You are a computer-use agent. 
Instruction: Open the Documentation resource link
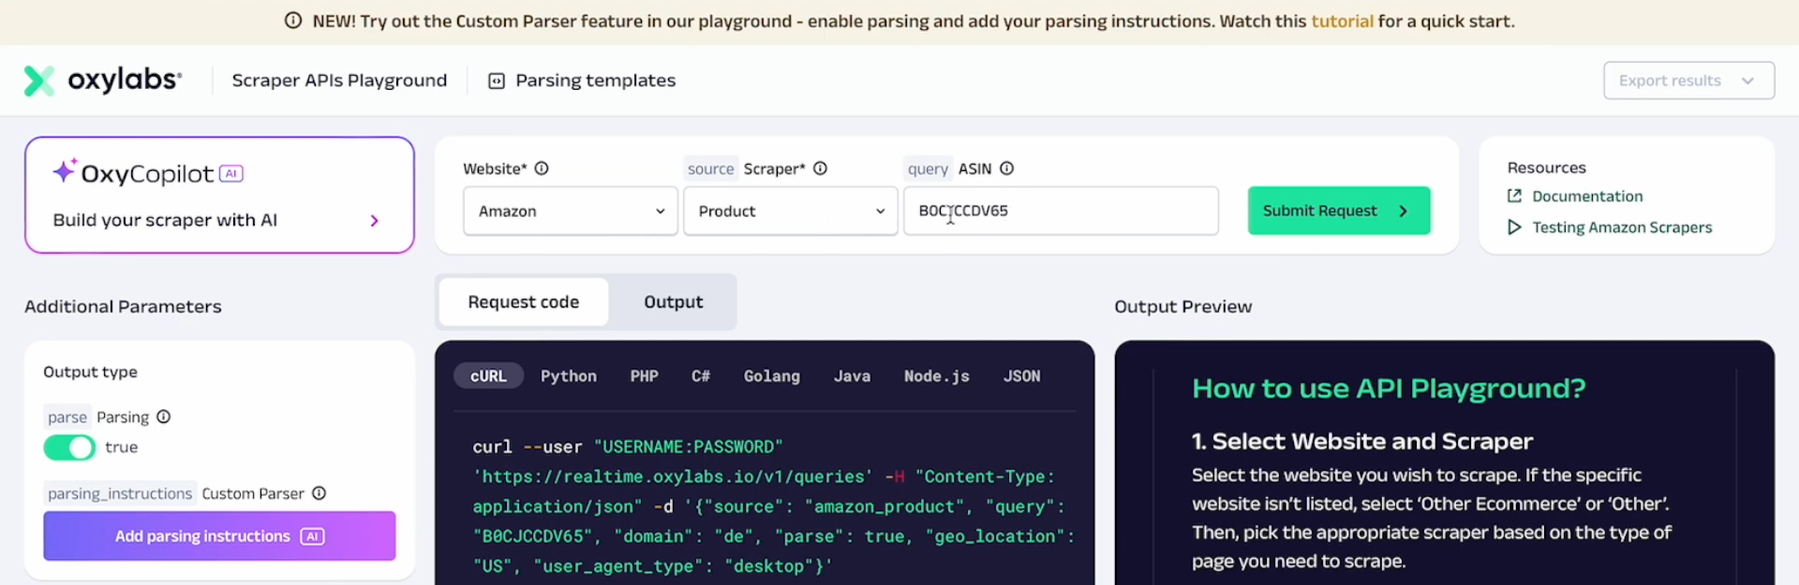(x=1586, y=197)
